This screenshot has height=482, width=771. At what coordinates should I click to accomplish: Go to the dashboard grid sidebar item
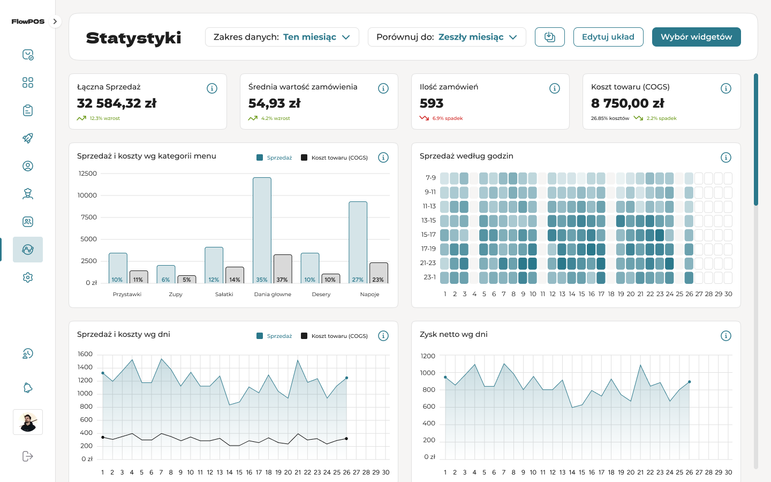click(28, 82)
